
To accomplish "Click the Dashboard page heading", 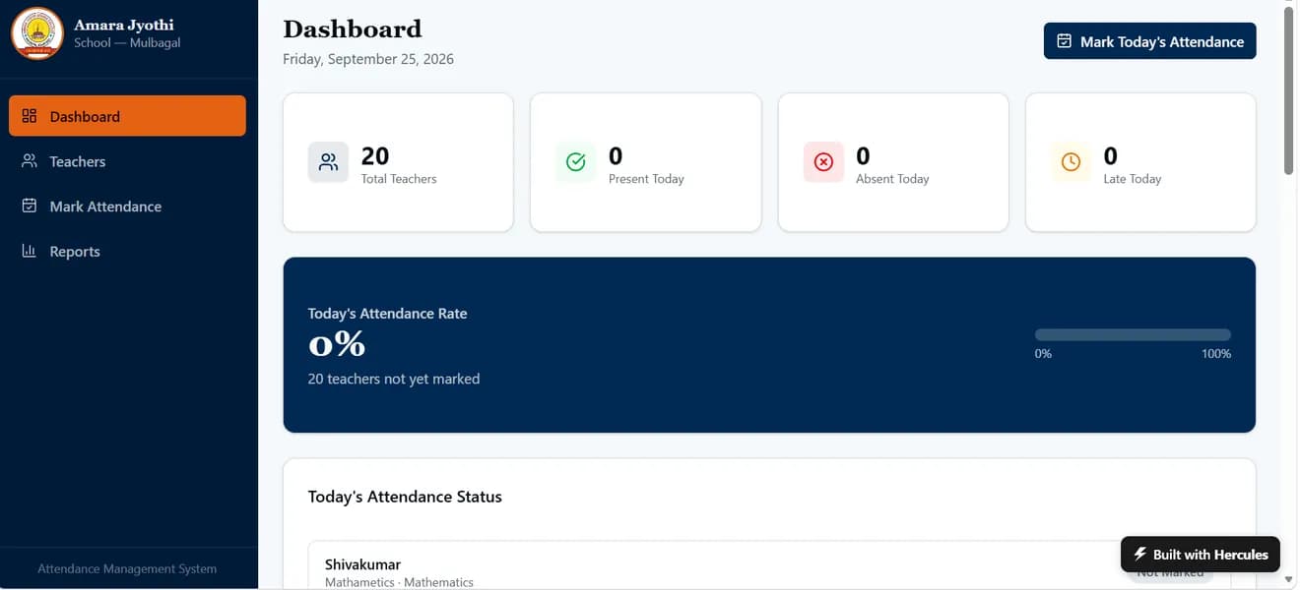I will click(x=353, y=29).
